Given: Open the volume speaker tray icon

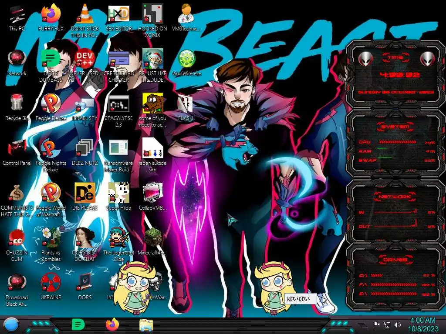Looking at the screenshot, I should (x=398, y=324).
